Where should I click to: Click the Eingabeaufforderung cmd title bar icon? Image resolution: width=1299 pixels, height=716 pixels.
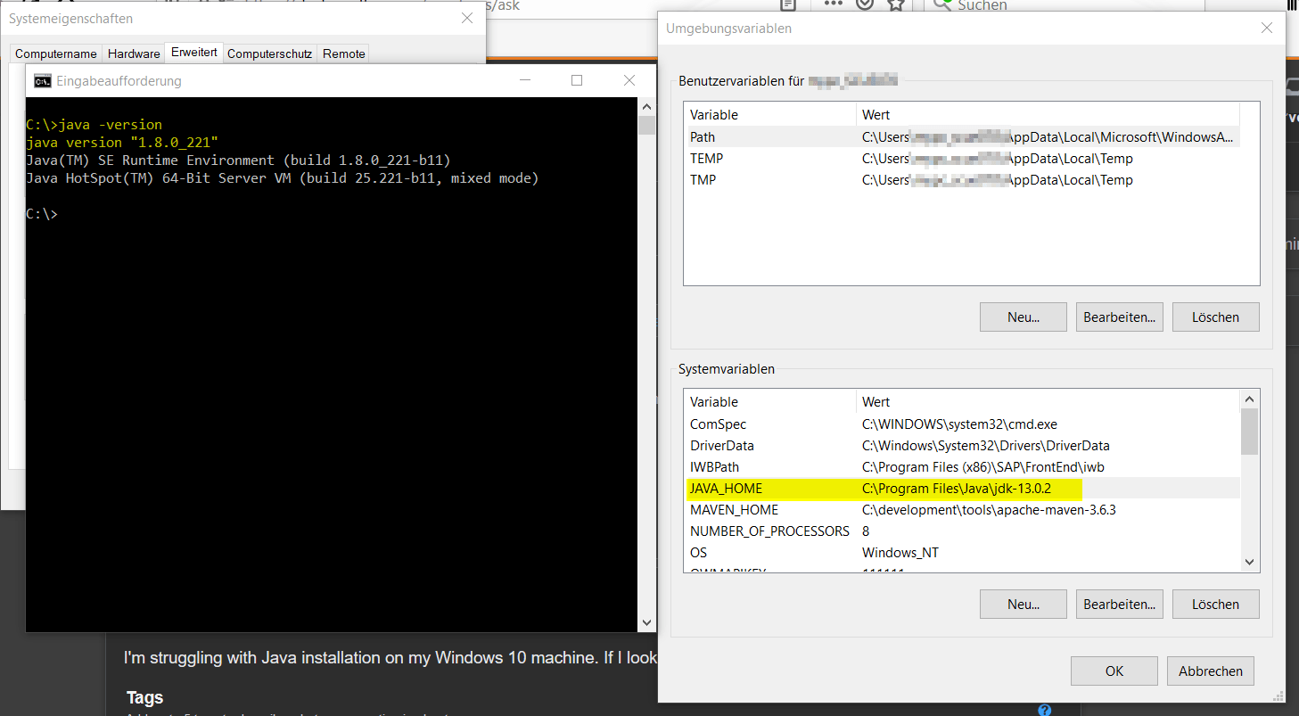(42, 81)
